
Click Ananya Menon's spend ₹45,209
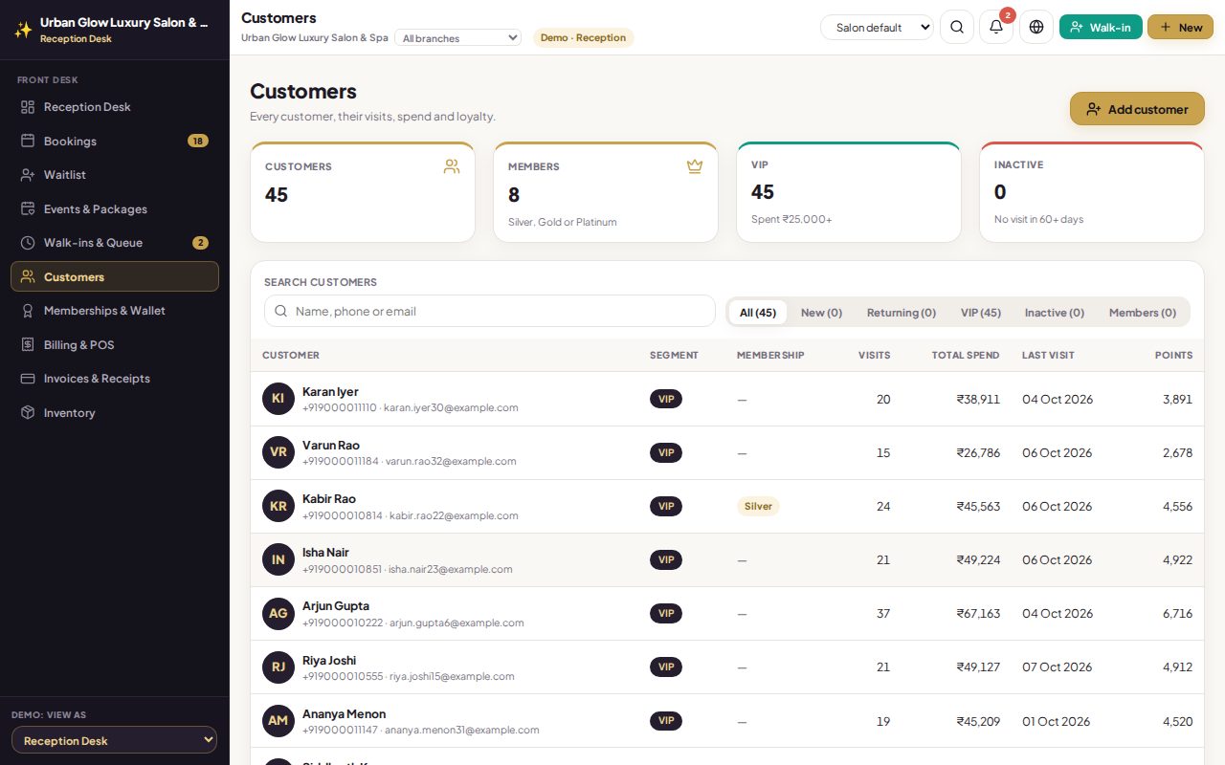click(978, 721)
